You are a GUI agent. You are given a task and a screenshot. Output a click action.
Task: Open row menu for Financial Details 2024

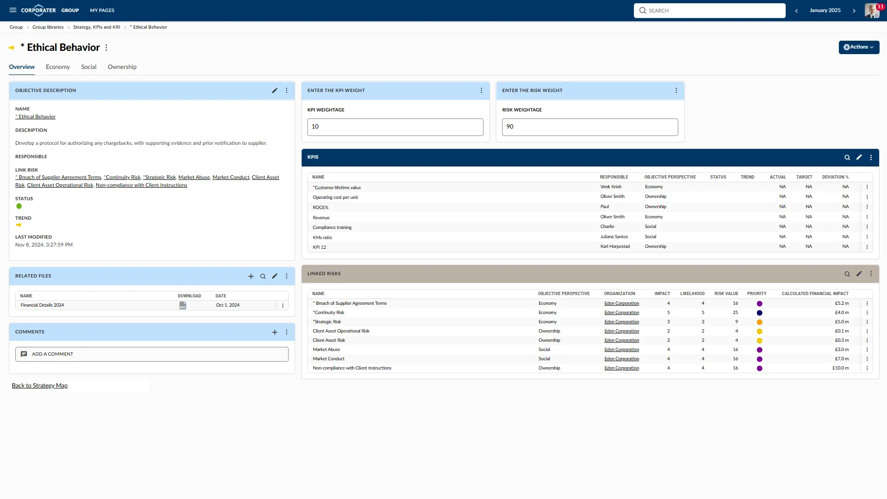click(283, 306)
